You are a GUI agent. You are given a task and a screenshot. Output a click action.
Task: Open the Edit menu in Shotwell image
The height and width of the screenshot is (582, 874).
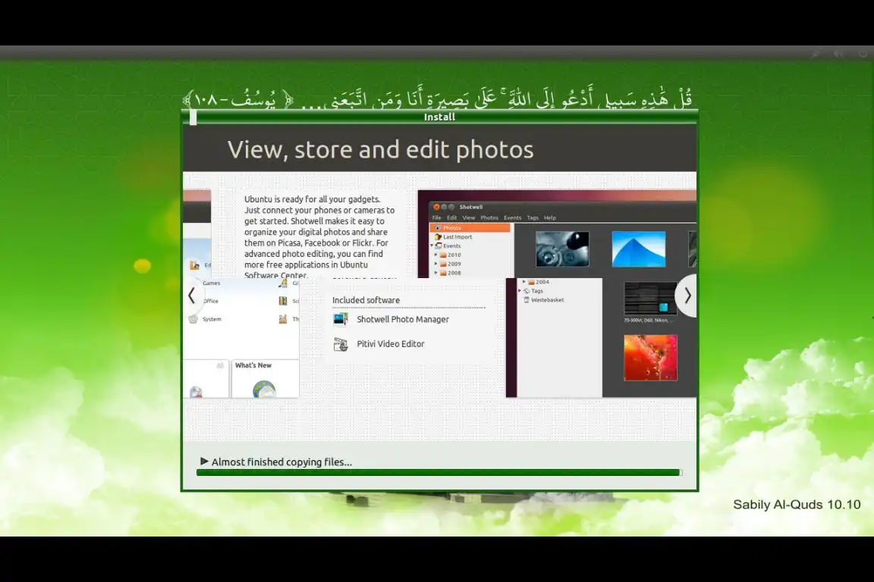451,217
